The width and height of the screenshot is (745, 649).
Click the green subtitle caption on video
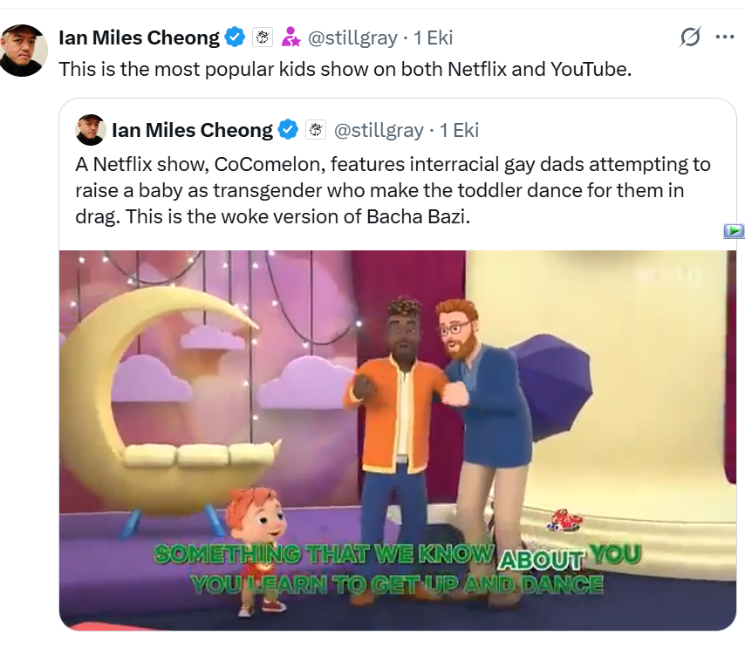tap(397, 569)
